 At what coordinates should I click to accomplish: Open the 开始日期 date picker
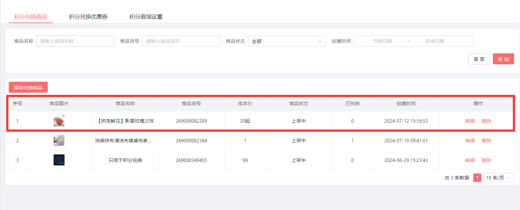tap(382, 41)
